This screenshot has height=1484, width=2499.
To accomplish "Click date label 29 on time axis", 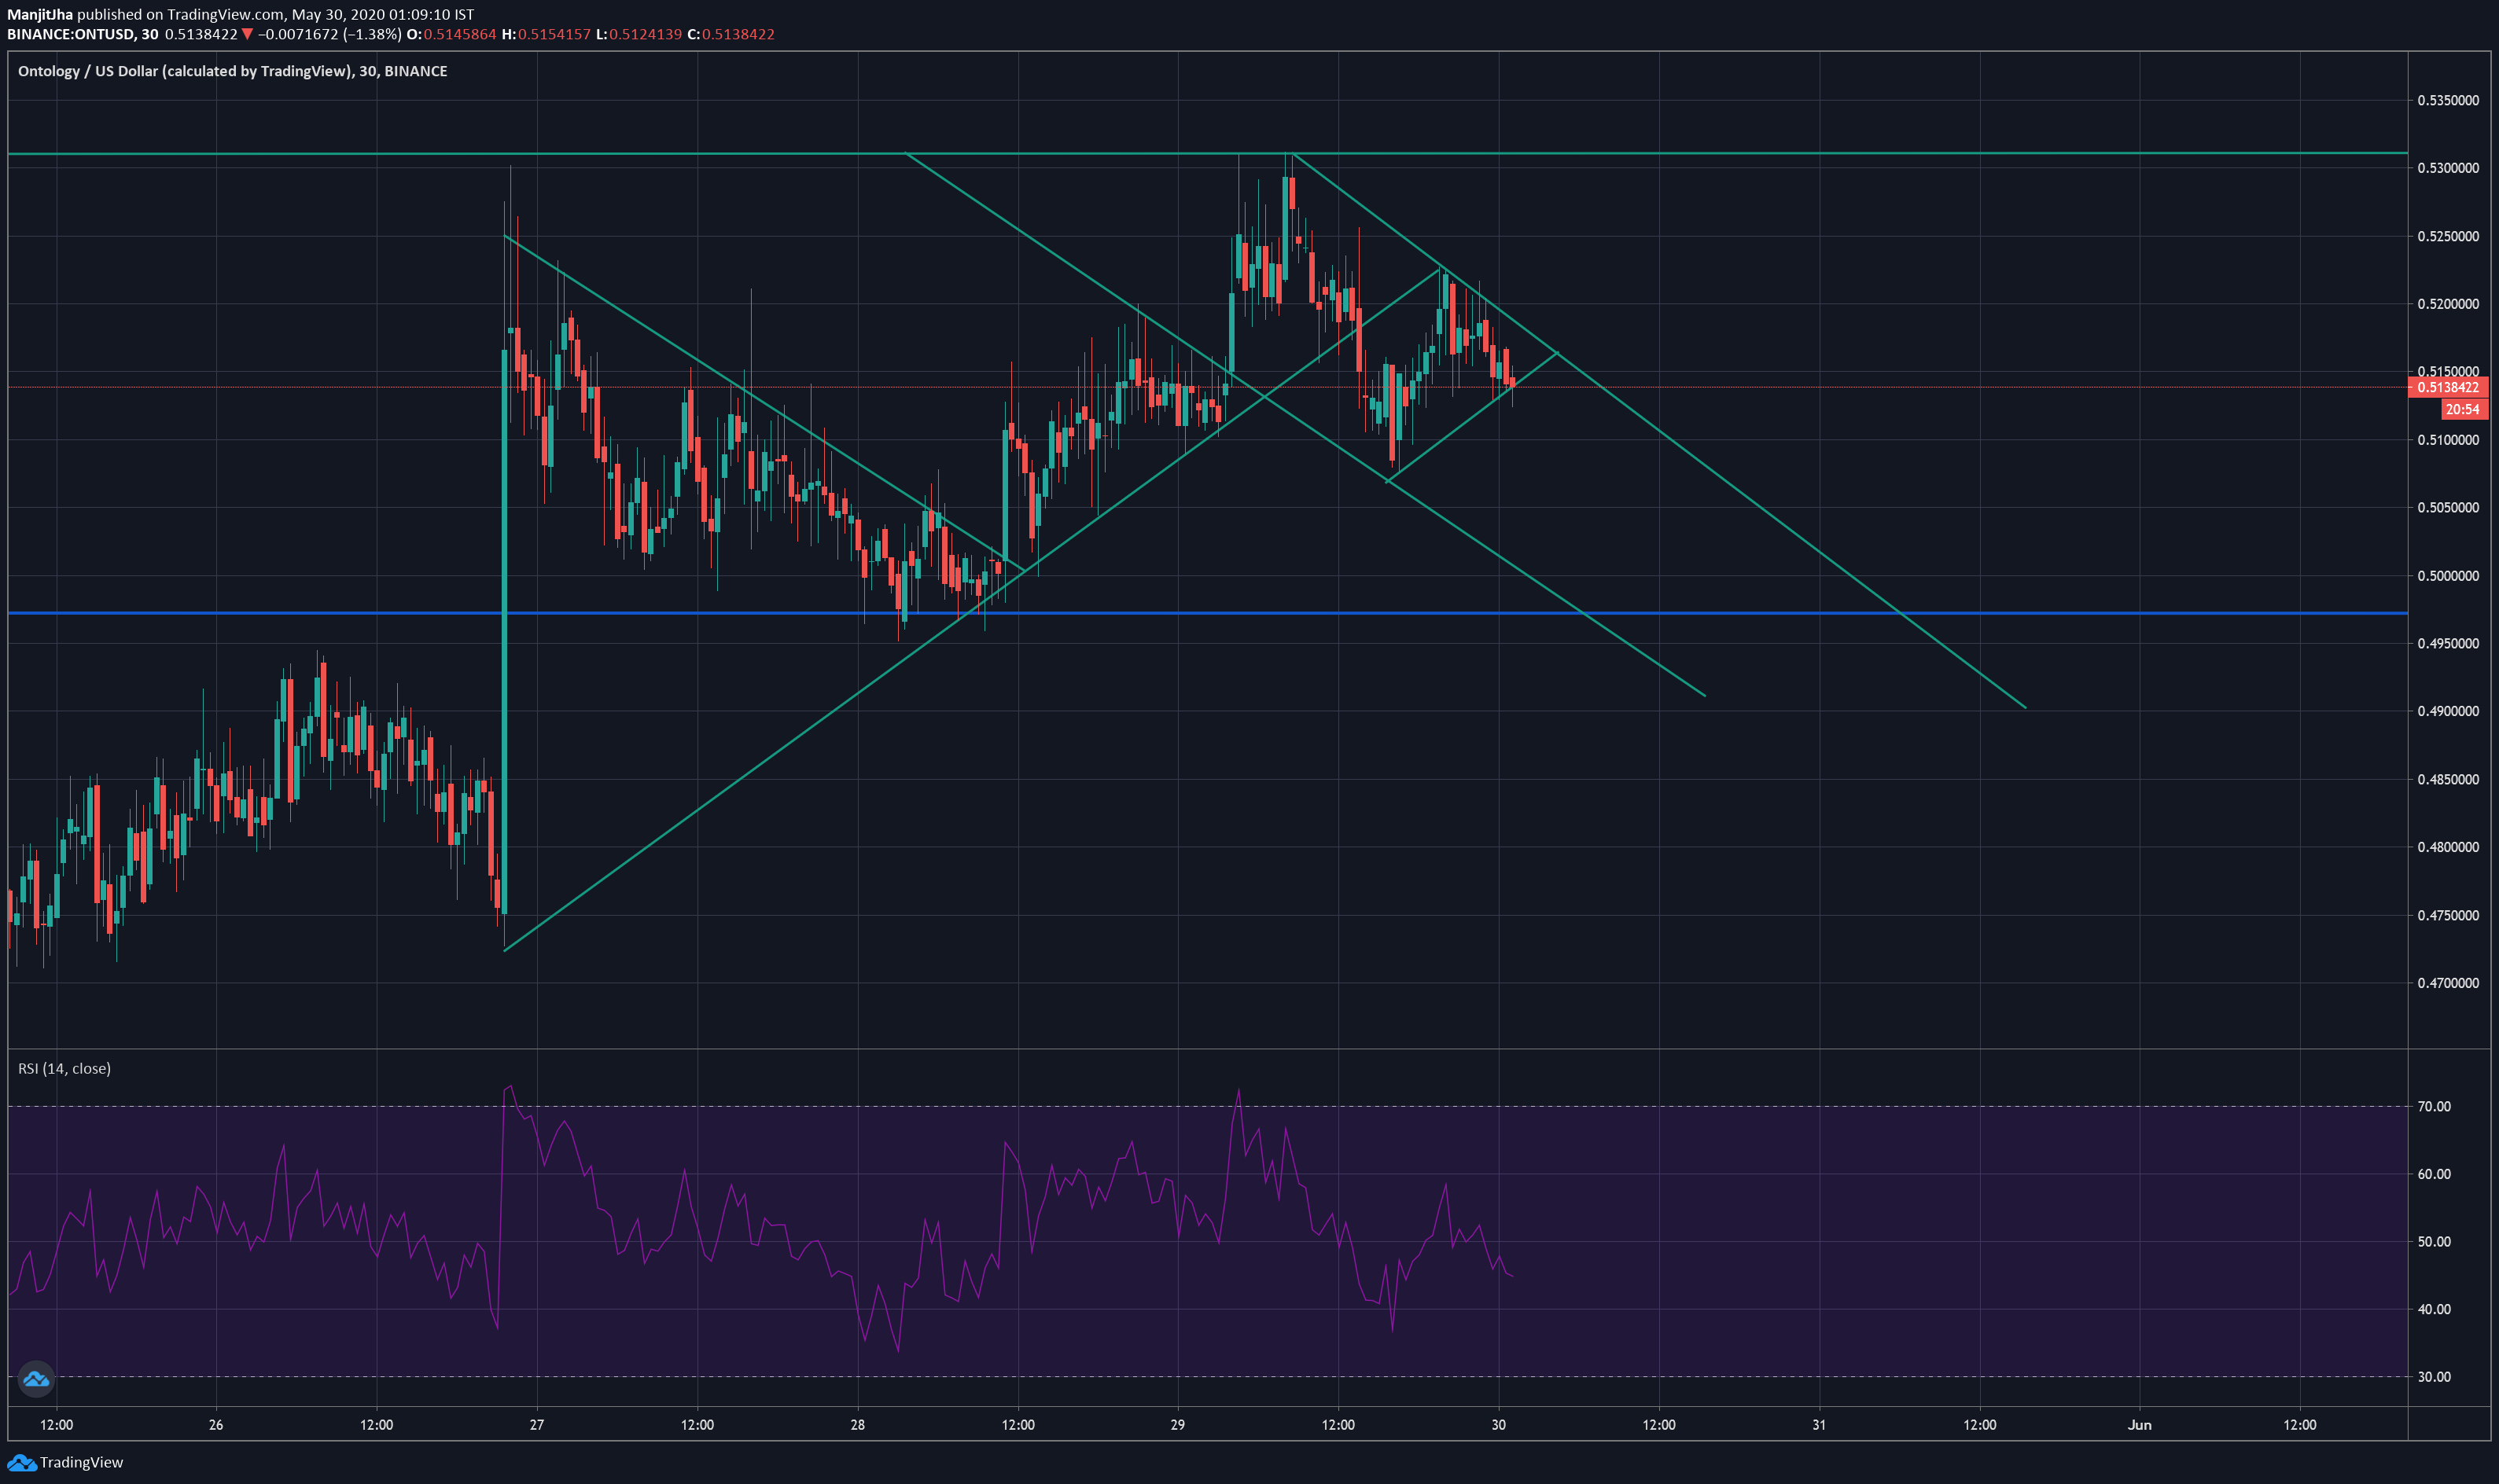I will (1177, 1425).
